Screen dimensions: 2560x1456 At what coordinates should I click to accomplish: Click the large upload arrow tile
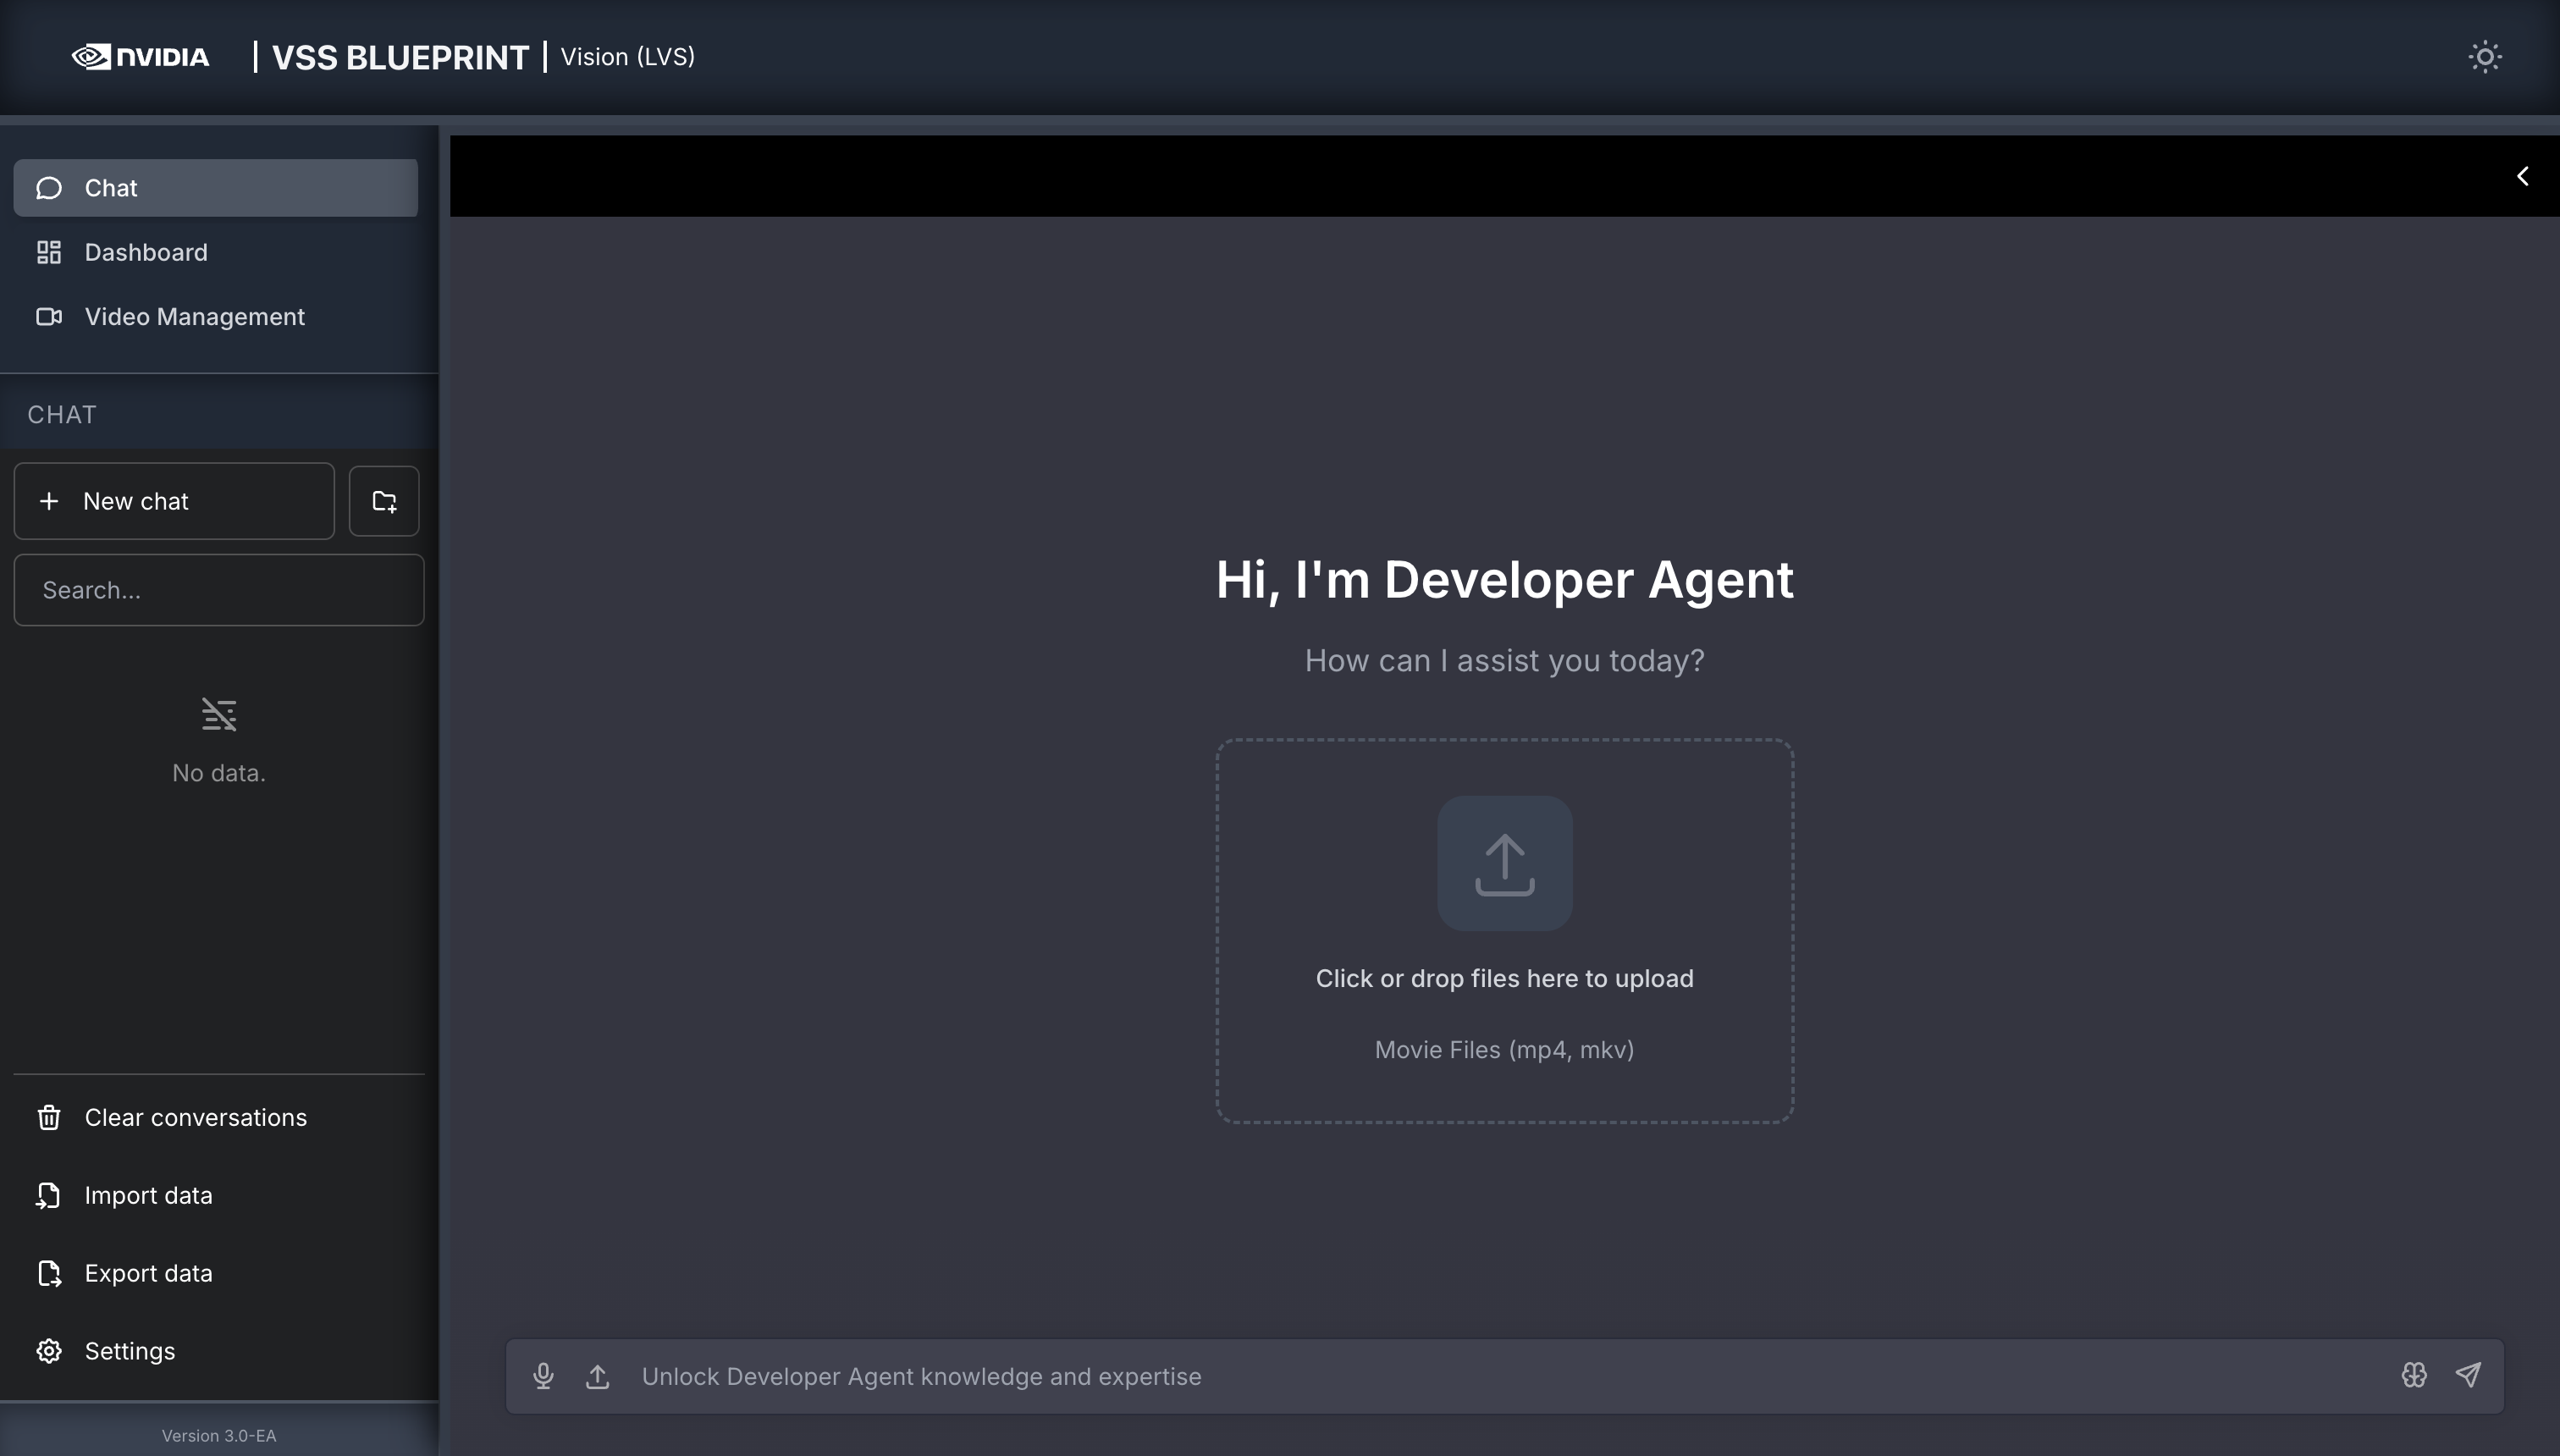click(x=1504, y=863)
